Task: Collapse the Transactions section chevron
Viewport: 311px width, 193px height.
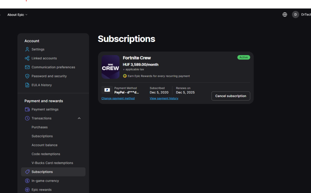Action: click(x=79, y=118)
